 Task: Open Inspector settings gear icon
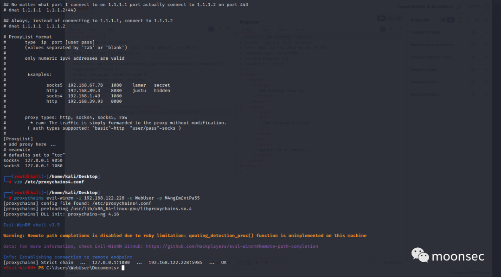[477, 20]
